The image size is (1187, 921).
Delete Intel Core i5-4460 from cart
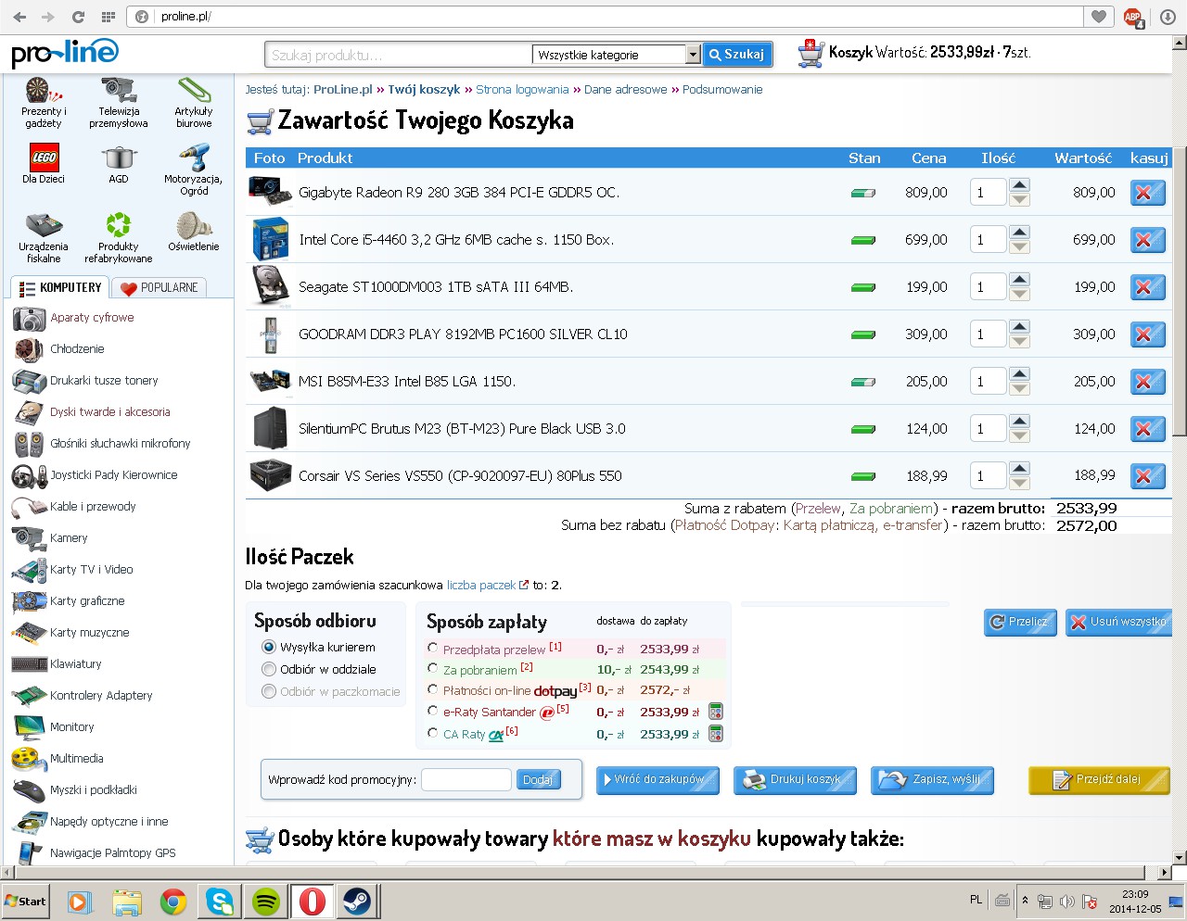[1147, 240]
